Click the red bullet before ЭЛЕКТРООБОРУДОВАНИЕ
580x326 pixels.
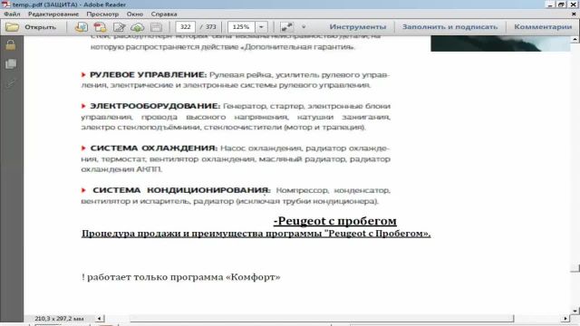click(x=83, y=106)
